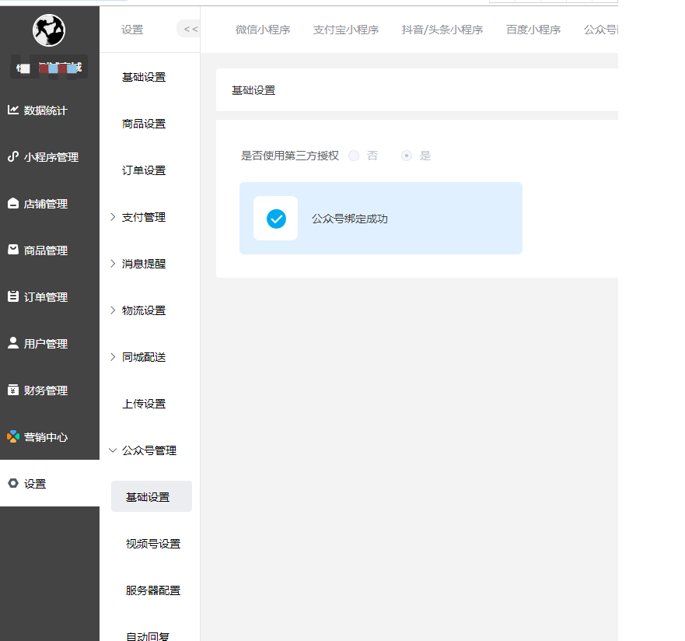Click the product management bag icon
Screen dimensions: 685x641
point(13,250)
